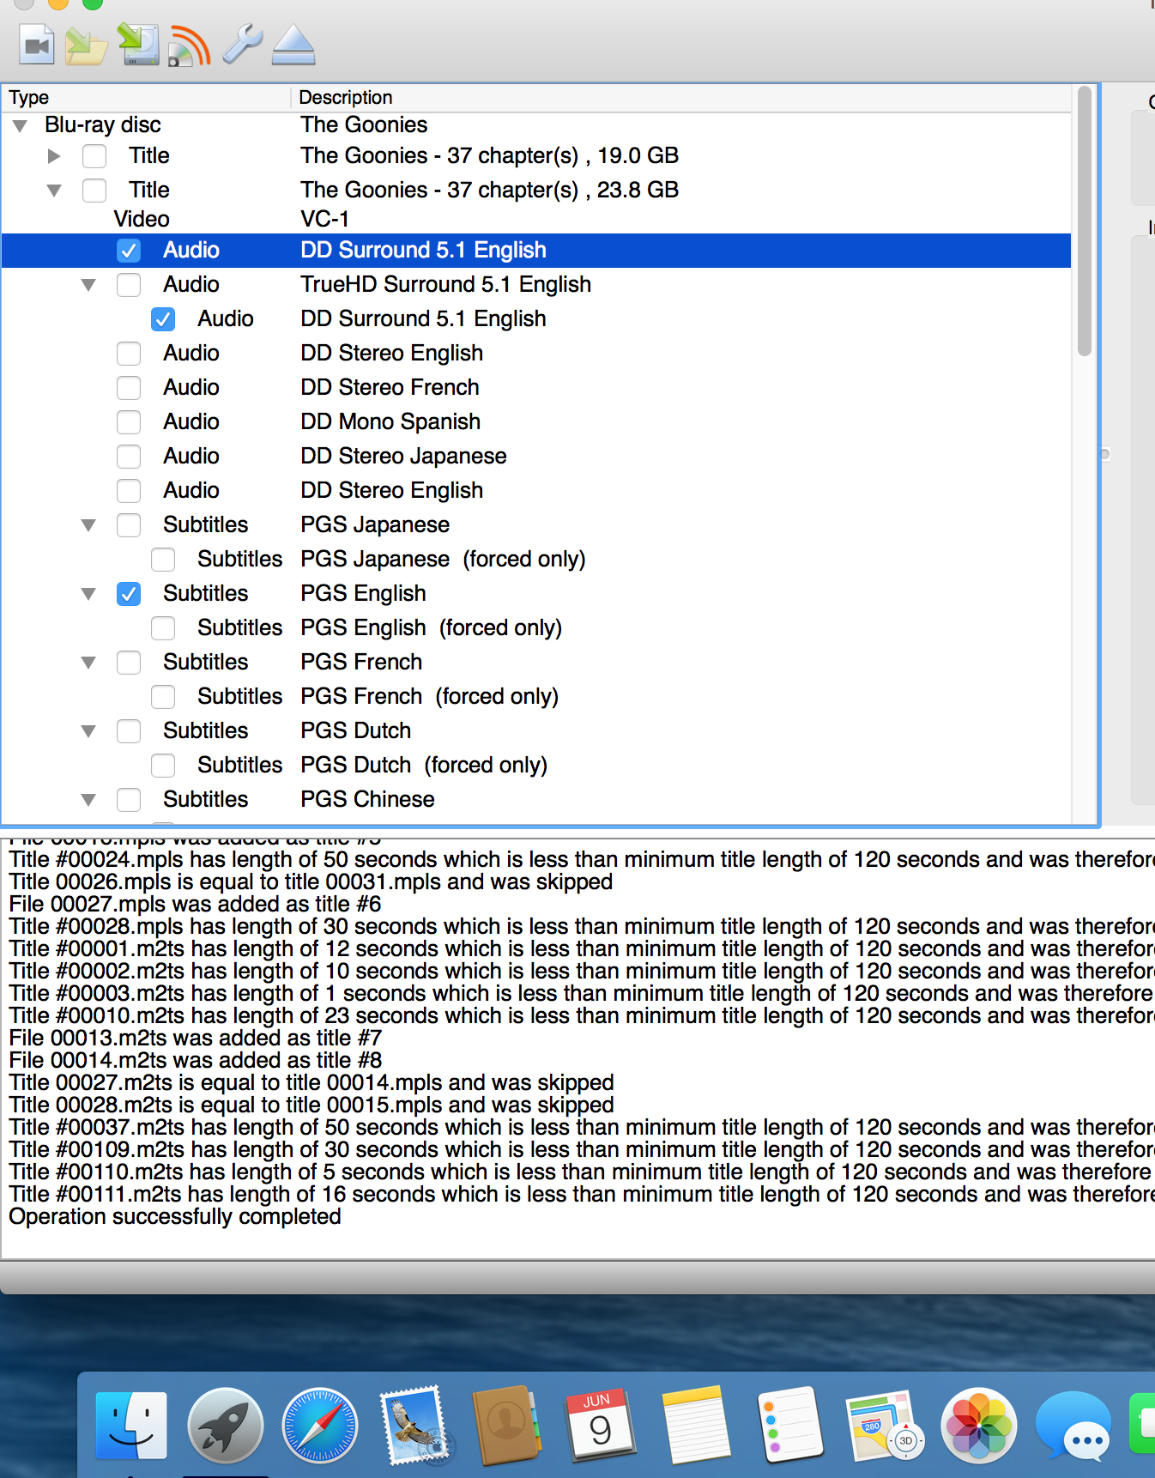Click the Description column header
This screenshot has height=1478, width=1155.
681,98
